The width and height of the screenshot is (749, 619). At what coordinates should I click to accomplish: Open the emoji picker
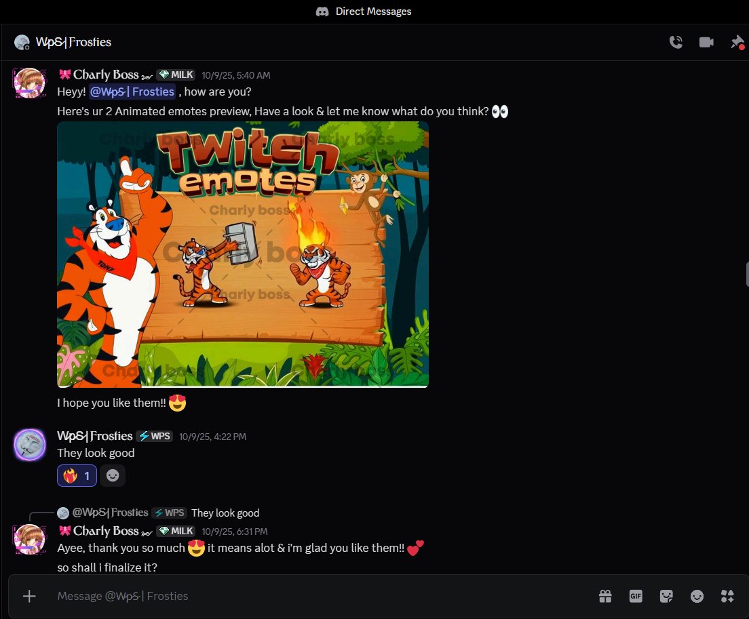697,596
